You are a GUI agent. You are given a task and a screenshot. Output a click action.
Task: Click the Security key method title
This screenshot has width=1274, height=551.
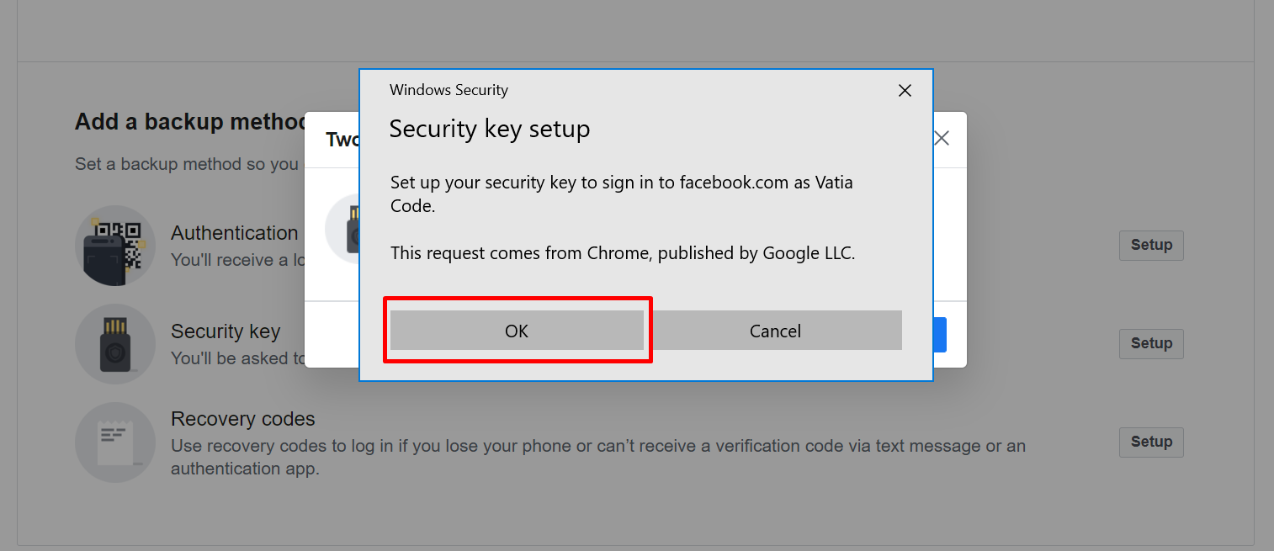[226, 331]
